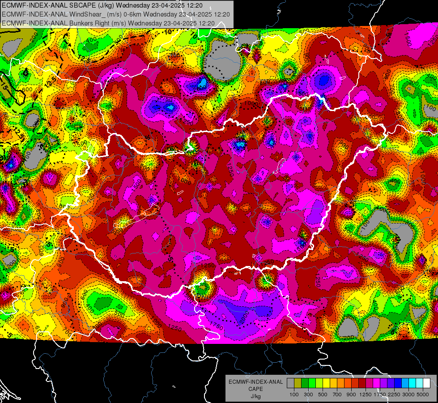The width and height of the screenshot is (438, 403).
Task: Click the Bunkers Right (m/s) title line
Action: tap(108, 23)
